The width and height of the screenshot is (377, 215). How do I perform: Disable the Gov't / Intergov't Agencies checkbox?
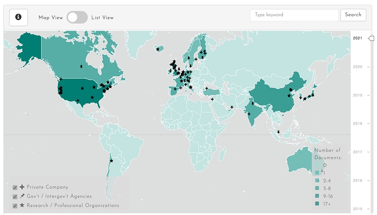pos(15,197)
